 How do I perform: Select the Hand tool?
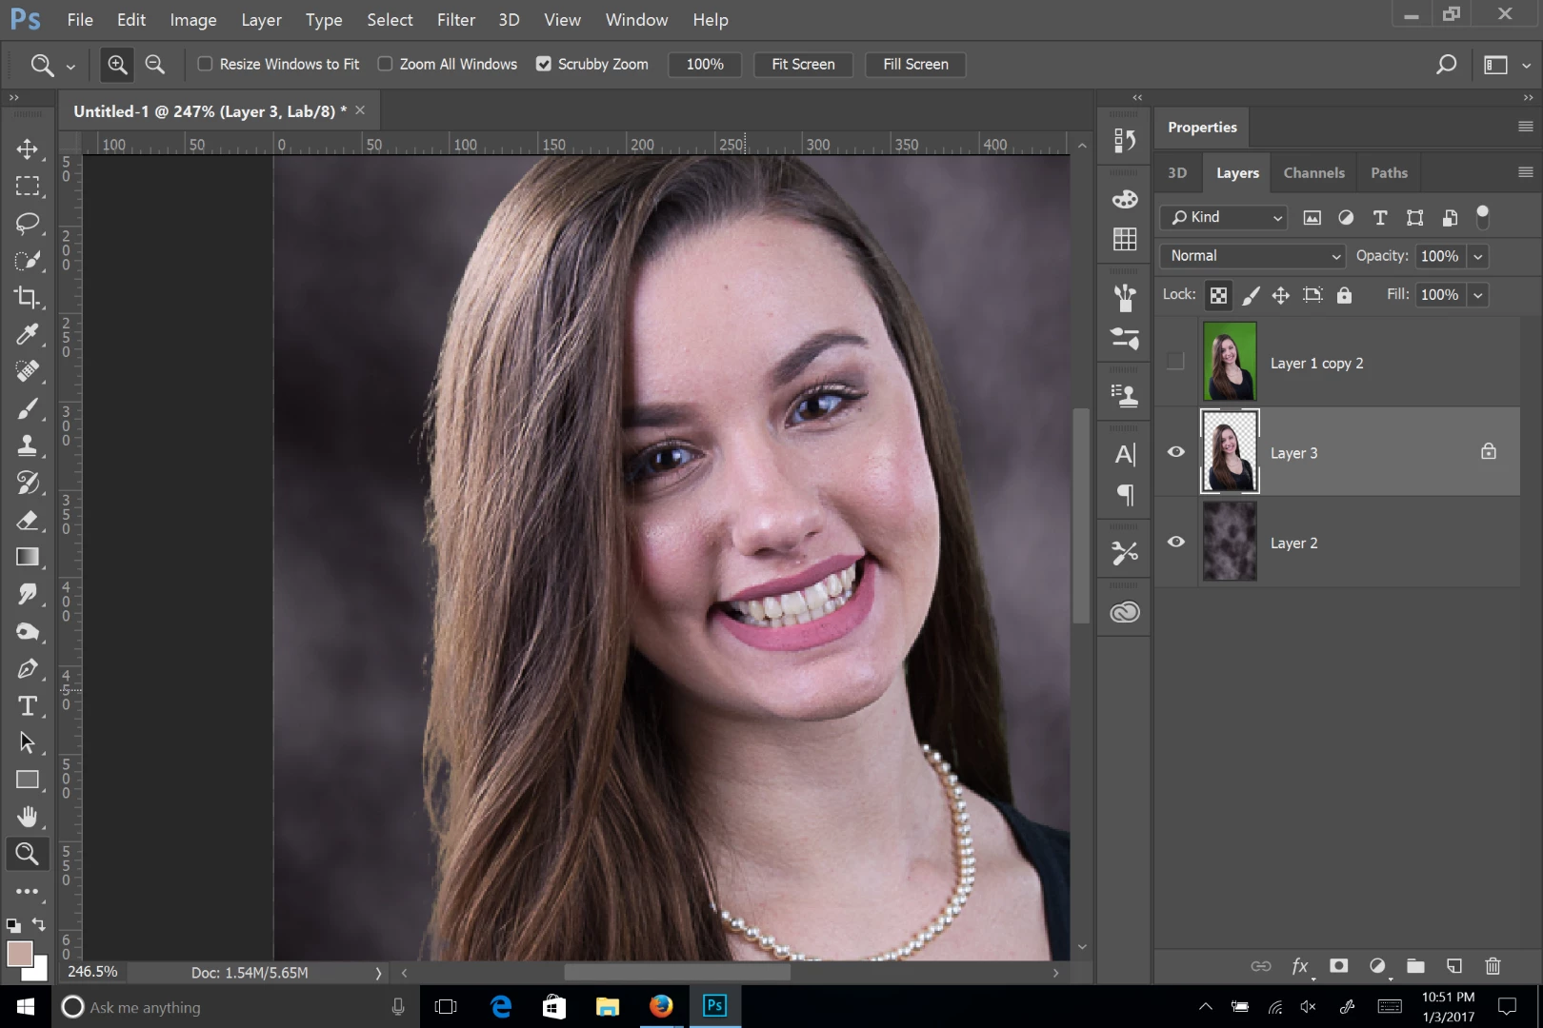(x=27, y=817)
